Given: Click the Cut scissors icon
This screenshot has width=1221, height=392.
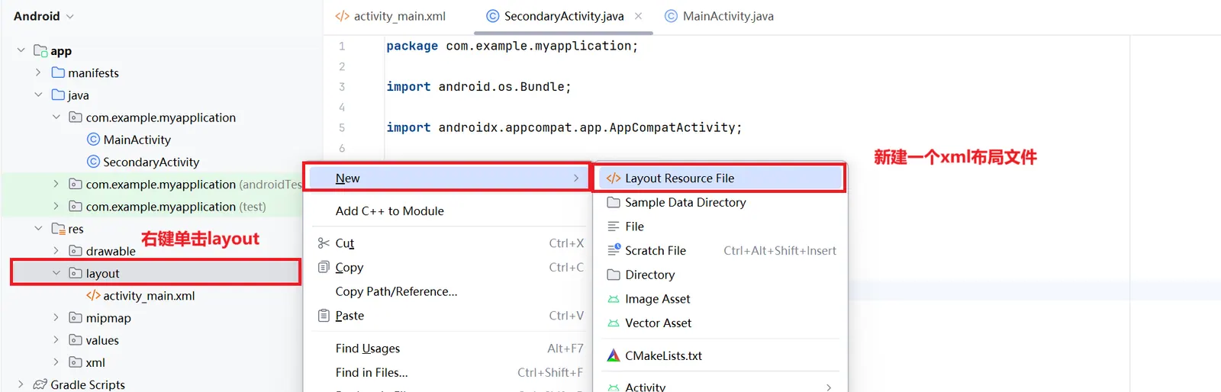Looking at the screenshot, I should [x=324, y=243].
